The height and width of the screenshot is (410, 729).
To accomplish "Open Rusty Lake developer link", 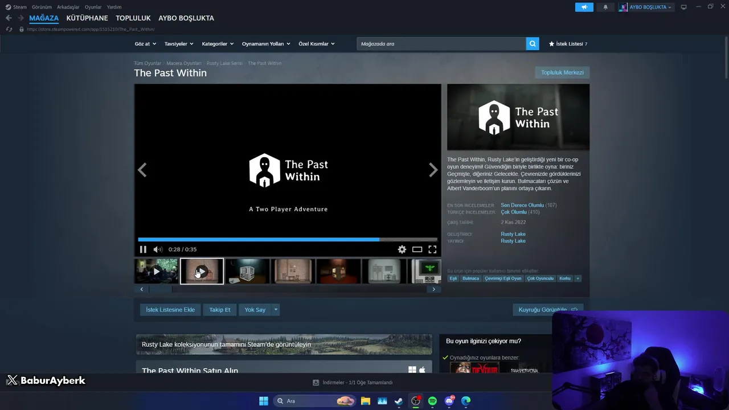I will 513,234.
